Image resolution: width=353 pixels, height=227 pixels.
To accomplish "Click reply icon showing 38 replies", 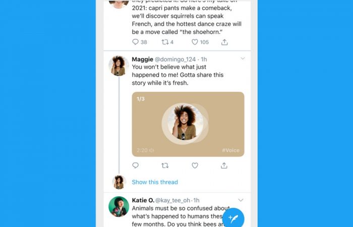I will tap(136, 42).
